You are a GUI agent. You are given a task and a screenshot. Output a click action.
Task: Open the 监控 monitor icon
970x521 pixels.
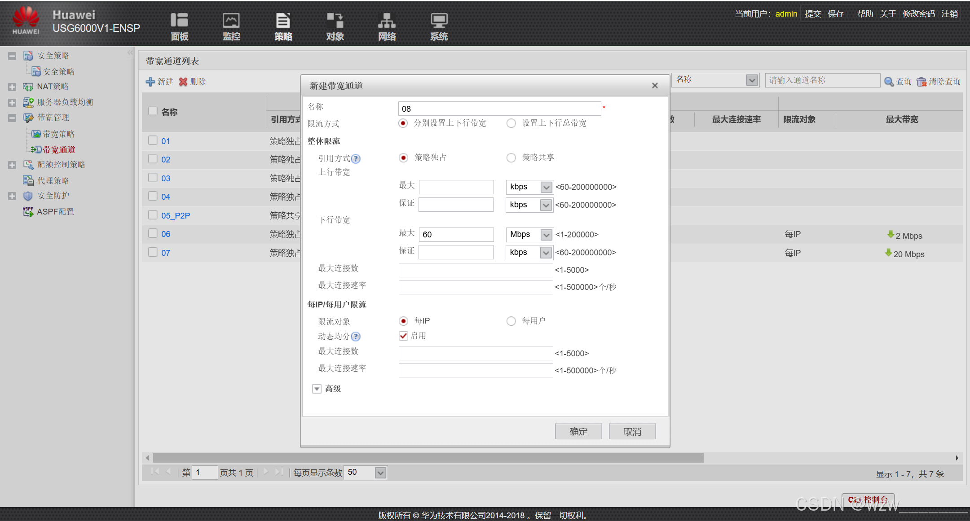231,21
